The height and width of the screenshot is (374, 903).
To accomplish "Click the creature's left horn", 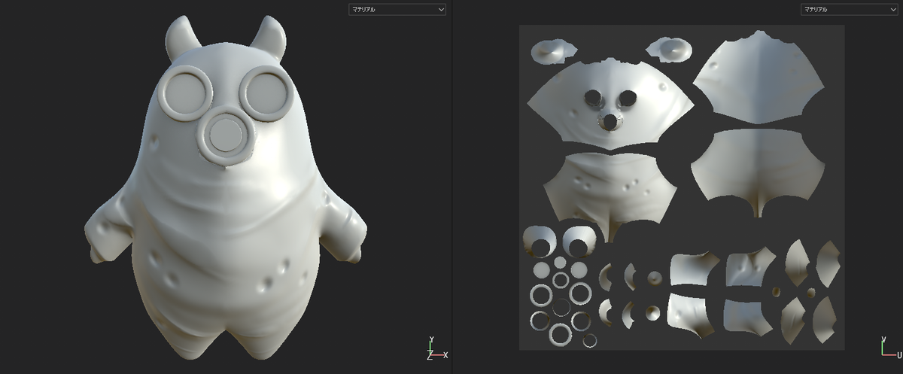I will pos(179,38).
